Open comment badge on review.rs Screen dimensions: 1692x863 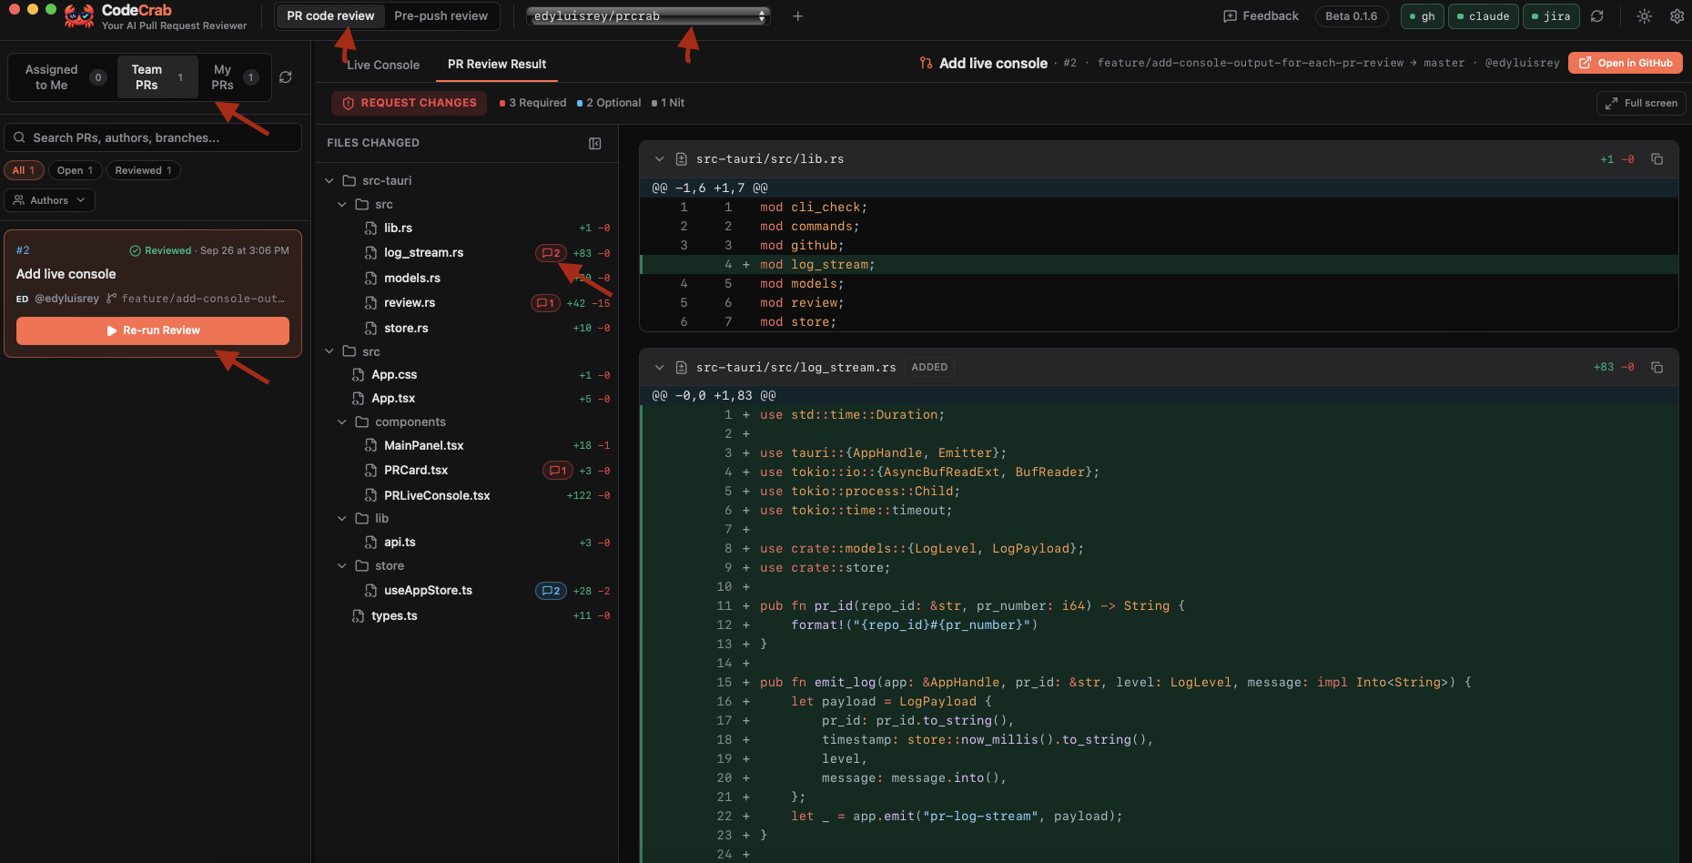pos(545,303)
